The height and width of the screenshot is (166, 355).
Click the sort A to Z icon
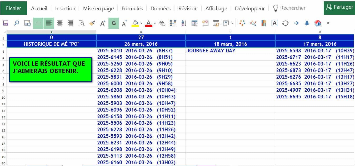(x=184, y=23)
